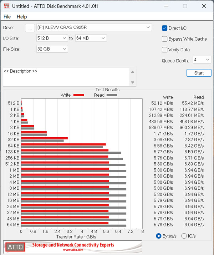Viewport: 214px width, 255px height.
Task: Enable the Verify Data option
Action: [x=165, y=50]
